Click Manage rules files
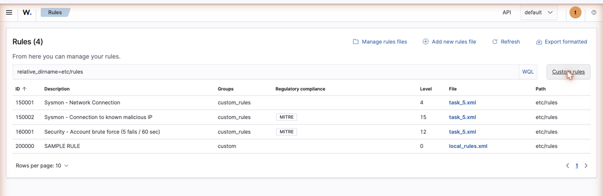This screenshot has height=196, width=603. tap(380, 42)
